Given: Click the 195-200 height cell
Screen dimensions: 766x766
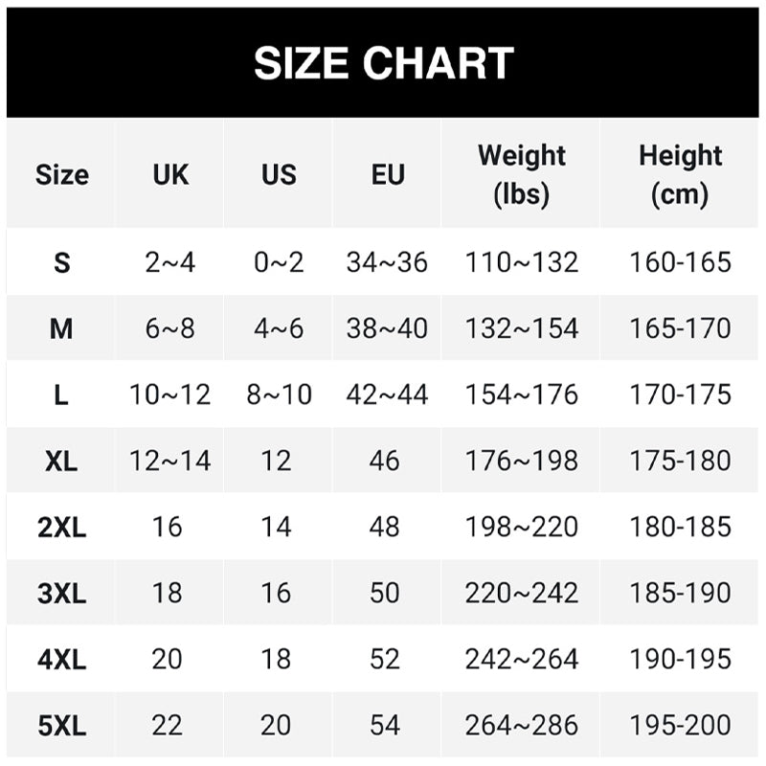Looking at the screenshot, I should [680, 725].
